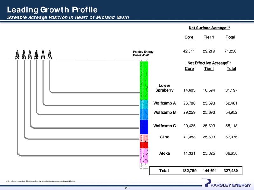Click the Lower Spraberry Tier I value 16,594
The image size is (254, 190).
(x=209, y=90)
